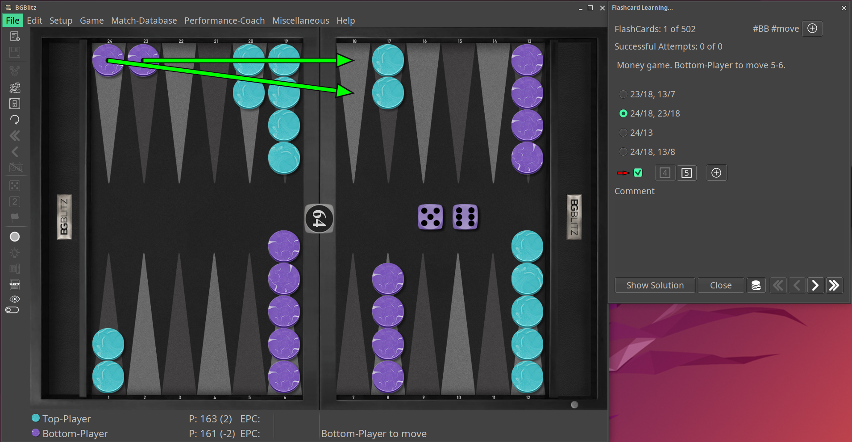Open the Performance-Coach menu

[224, 21]
